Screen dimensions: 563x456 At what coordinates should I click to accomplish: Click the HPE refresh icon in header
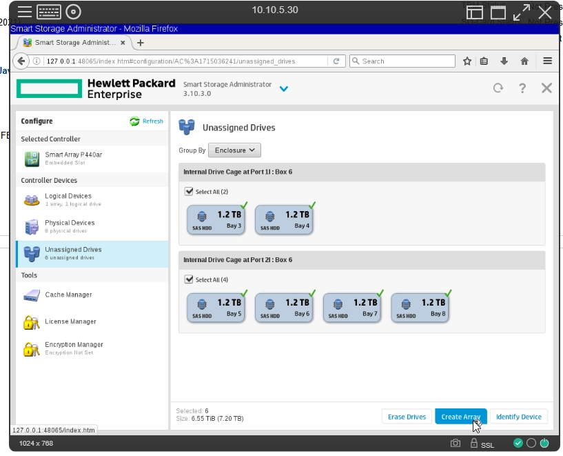(x=498, y=88)
